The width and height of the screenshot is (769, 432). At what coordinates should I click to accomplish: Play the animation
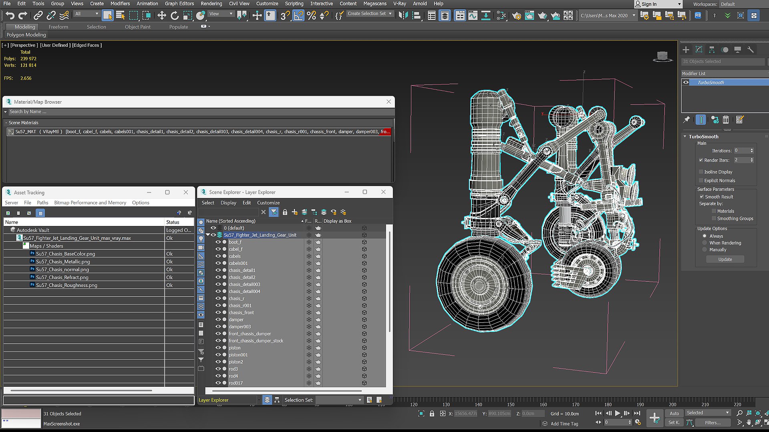click(617, 414)
